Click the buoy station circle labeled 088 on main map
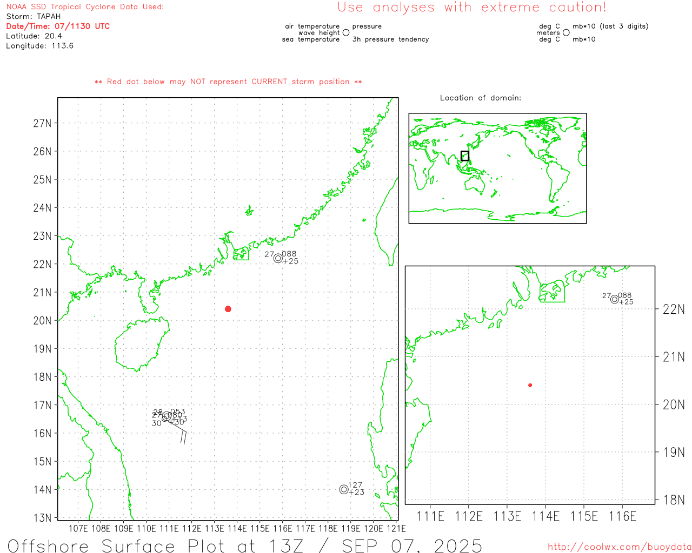The image size is (692, 553). coord(278,258)
